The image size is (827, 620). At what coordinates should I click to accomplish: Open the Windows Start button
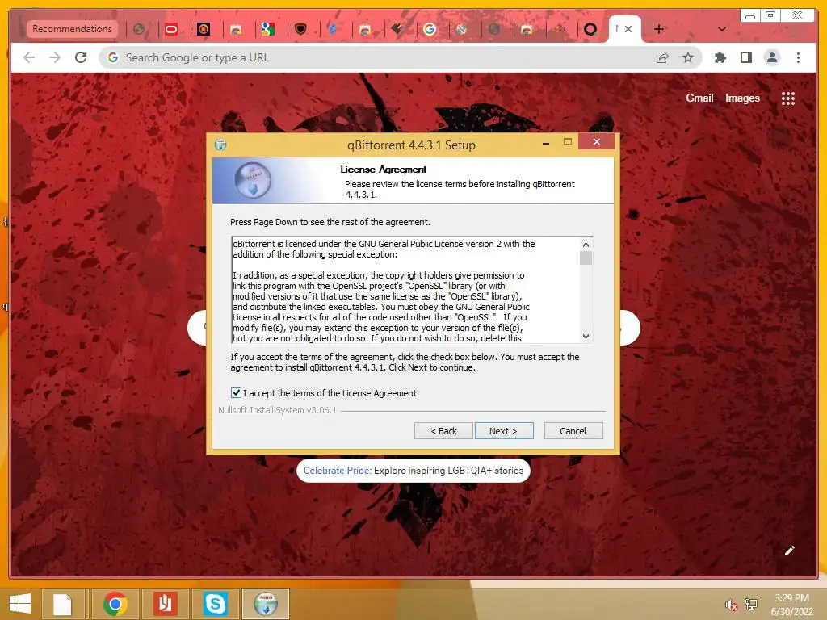(20, 604)
